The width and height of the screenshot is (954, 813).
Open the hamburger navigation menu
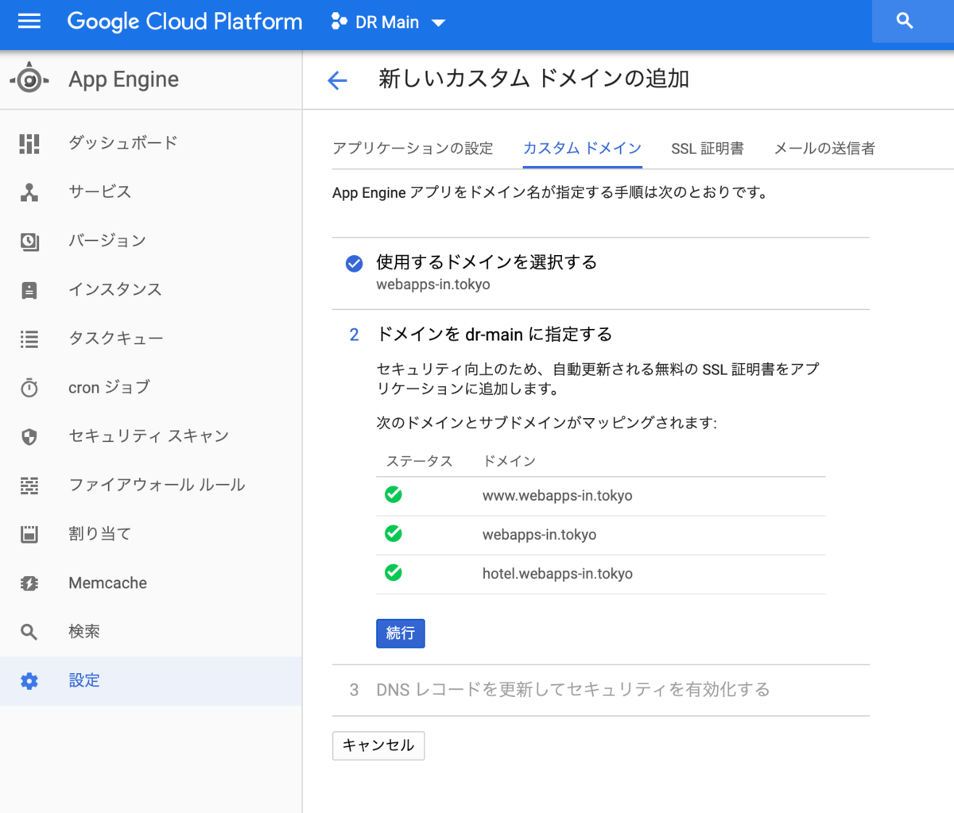pyautogui.click(x=29, y=21)
